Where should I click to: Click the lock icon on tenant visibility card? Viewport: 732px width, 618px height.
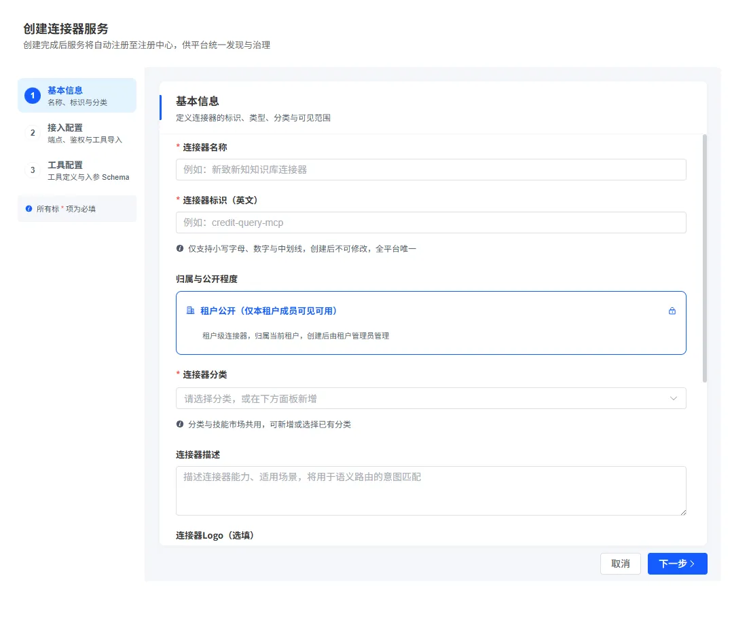click(672, 311)
